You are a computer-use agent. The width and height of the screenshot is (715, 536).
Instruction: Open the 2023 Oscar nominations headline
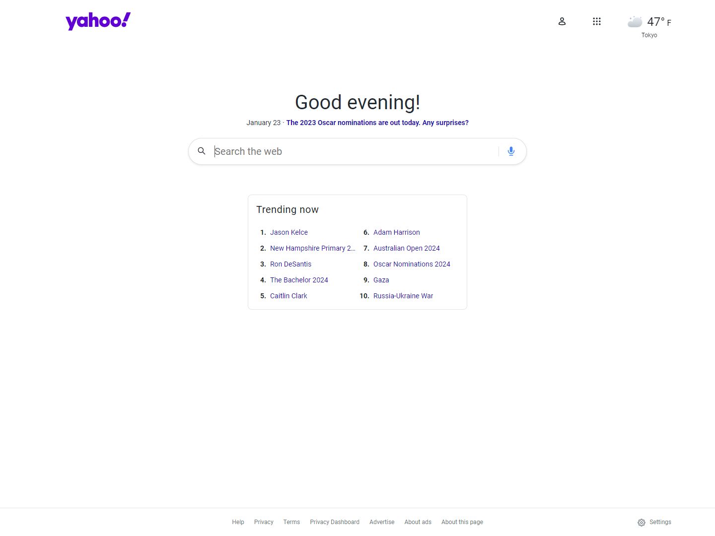pos(377,123)
